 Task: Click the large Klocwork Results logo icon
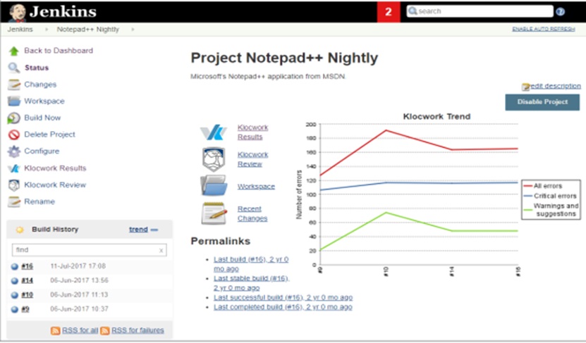(x=214, y=132)
